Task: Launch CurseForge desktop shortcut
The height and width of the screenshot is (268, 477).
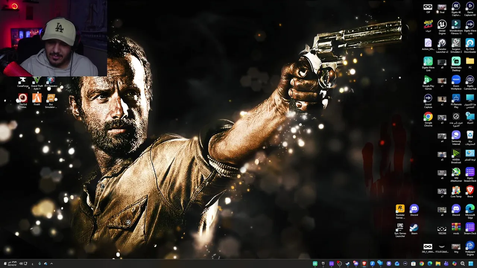Action: pos(23,82)
